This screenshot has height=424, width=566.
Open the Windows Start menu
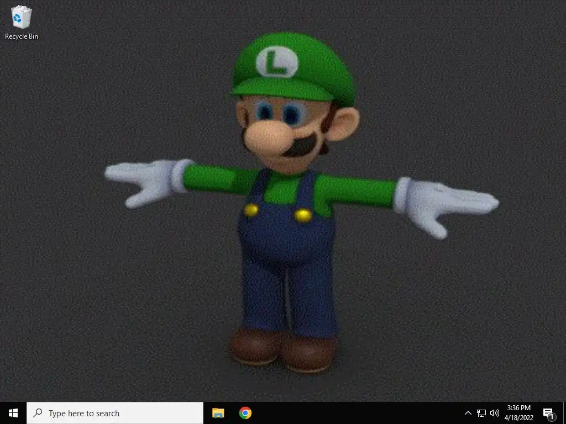13,413
